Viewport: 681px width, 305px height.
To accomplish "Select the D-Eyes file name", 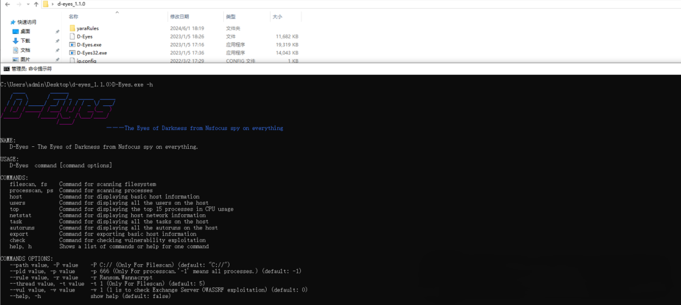I will point(84,37).
